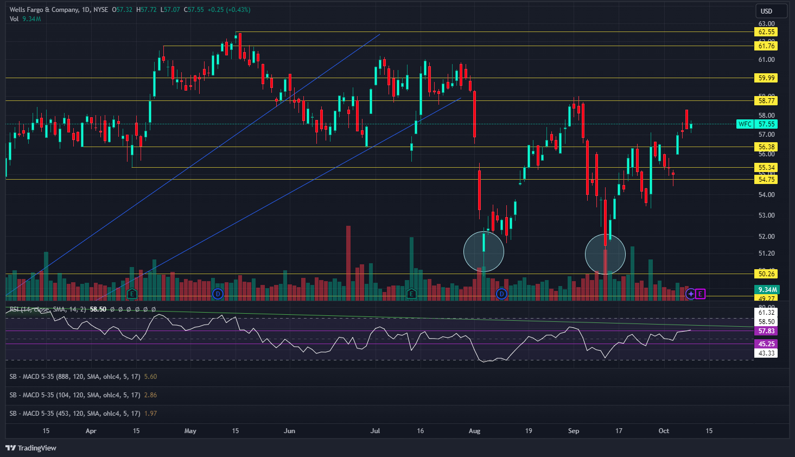Click the purple sparkle circle icon beside October earnings marker

coord(690,294)
